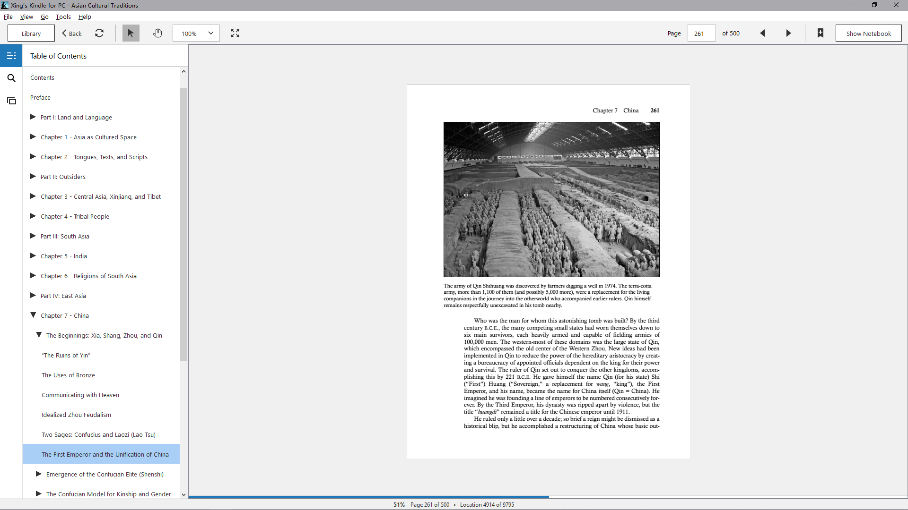Open the Tools menu
908x510 pixels.
63,17
